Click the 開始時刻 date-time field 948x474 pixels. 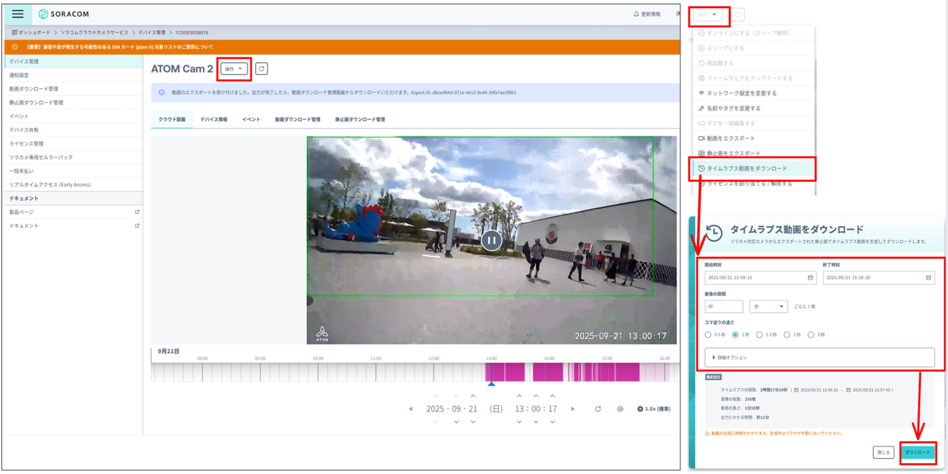760,278
